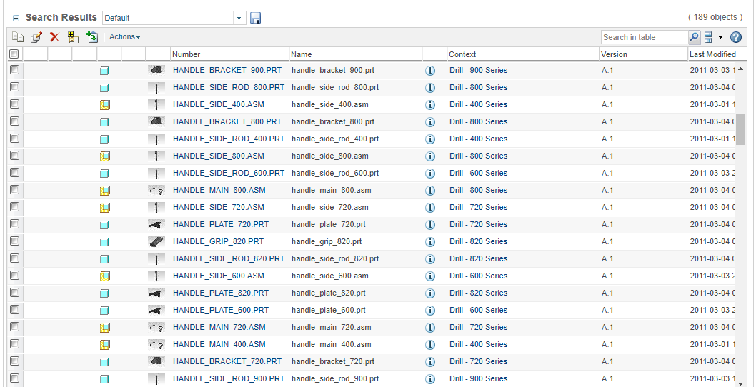Select the HANDLE_PLATE_820.PRT row checkbox
The width and height of the screenshot is (756, 387).
pyautogui.click(x=14, y=293)
